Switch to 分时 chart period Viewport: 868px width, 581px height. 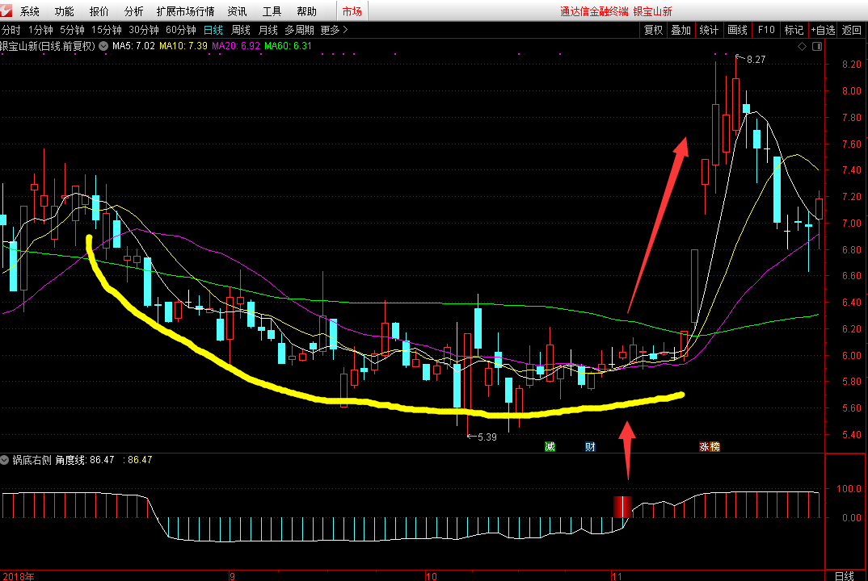coord(11,30)
